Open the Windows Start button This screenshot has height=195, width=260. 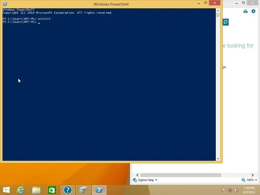6,190
